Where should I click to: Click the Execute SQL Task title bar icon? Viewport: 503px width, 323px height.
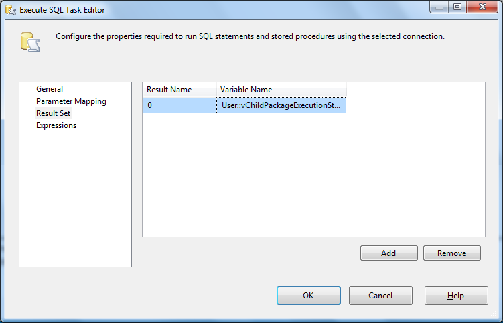[x=11, y=10]
